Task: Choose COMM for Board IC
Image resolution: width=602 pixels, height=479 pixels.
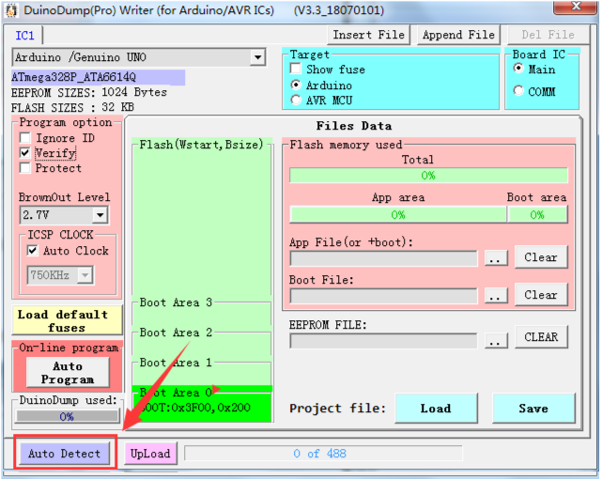Action: coord(518,90)
